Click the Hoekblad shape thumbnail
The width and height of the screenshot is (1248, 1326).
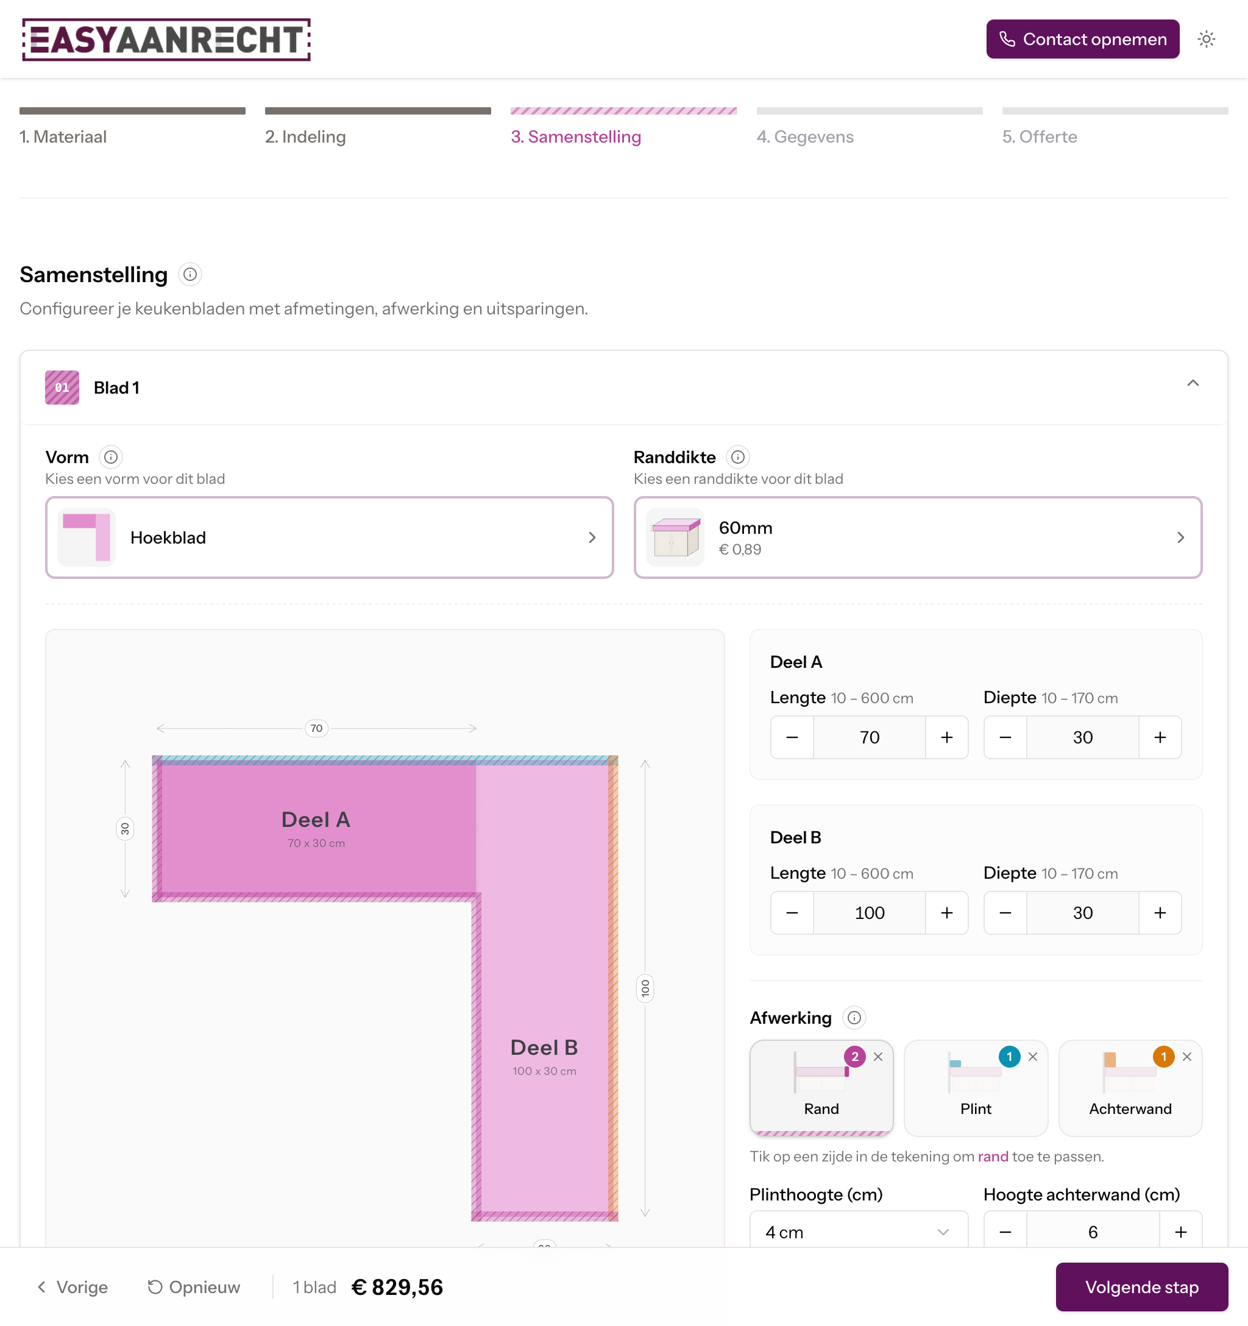[87, 537]
